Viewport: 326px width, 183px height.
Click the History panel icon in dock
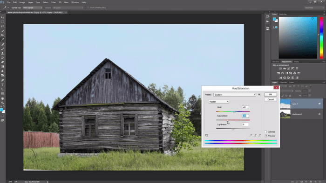(268, 17)
